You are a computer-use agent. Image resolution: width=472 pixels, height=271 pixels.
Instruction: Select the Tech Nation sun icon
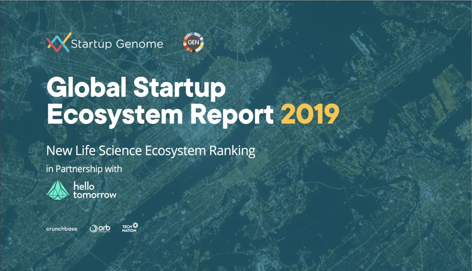[x=136, y=226]
